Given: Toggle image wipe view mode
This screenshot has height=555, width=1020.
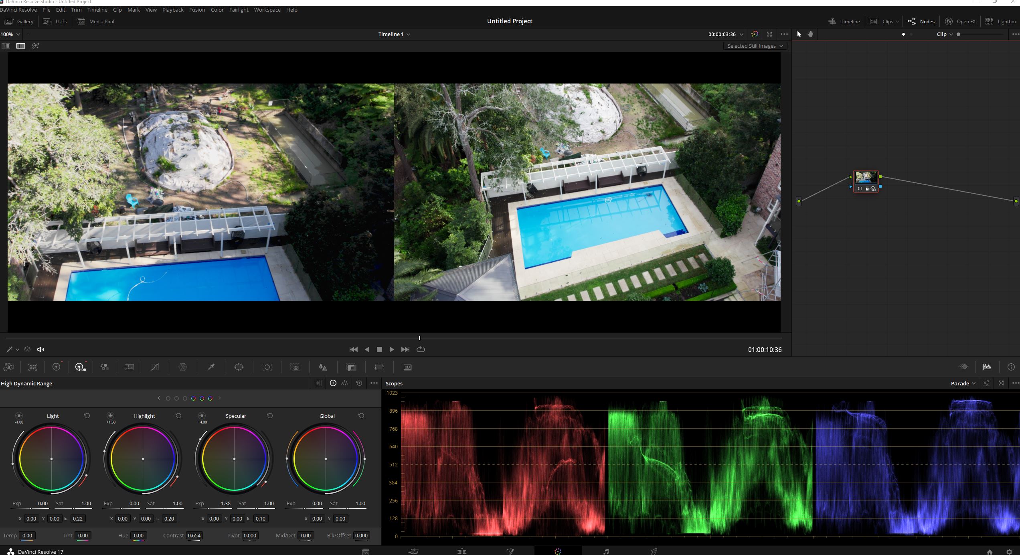Looking at the screenshot, I should tap(6, 46).
